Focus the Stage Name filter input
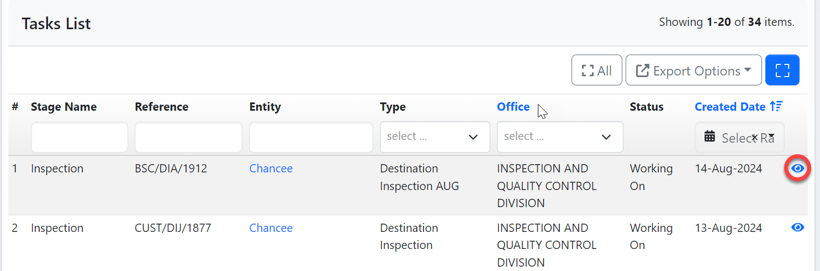Image resolution: width=820 pixels, height=271 pixels. [79, 137]
